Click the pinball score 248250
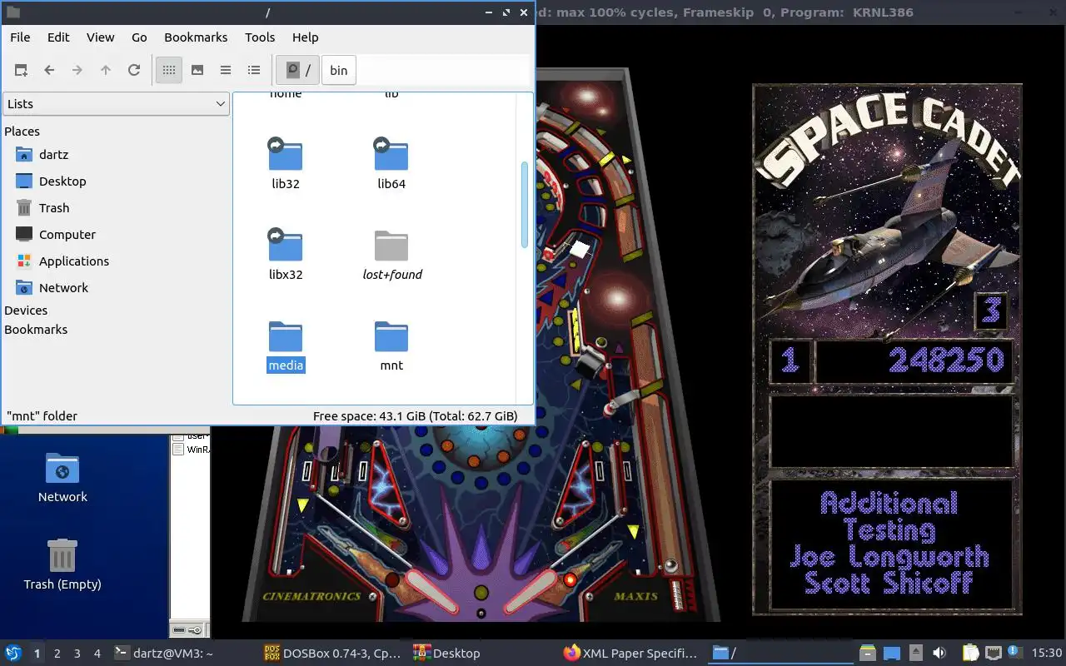This screenshot has width=1066, height=666. [946, 360]
